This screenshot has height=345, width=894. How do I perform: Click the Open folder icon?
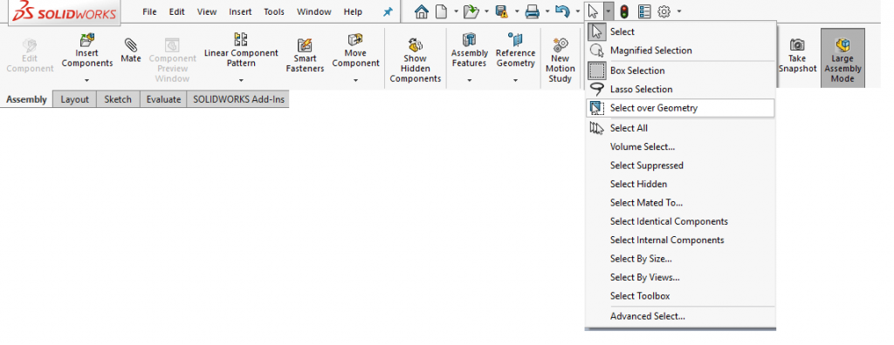pos(471,11)
